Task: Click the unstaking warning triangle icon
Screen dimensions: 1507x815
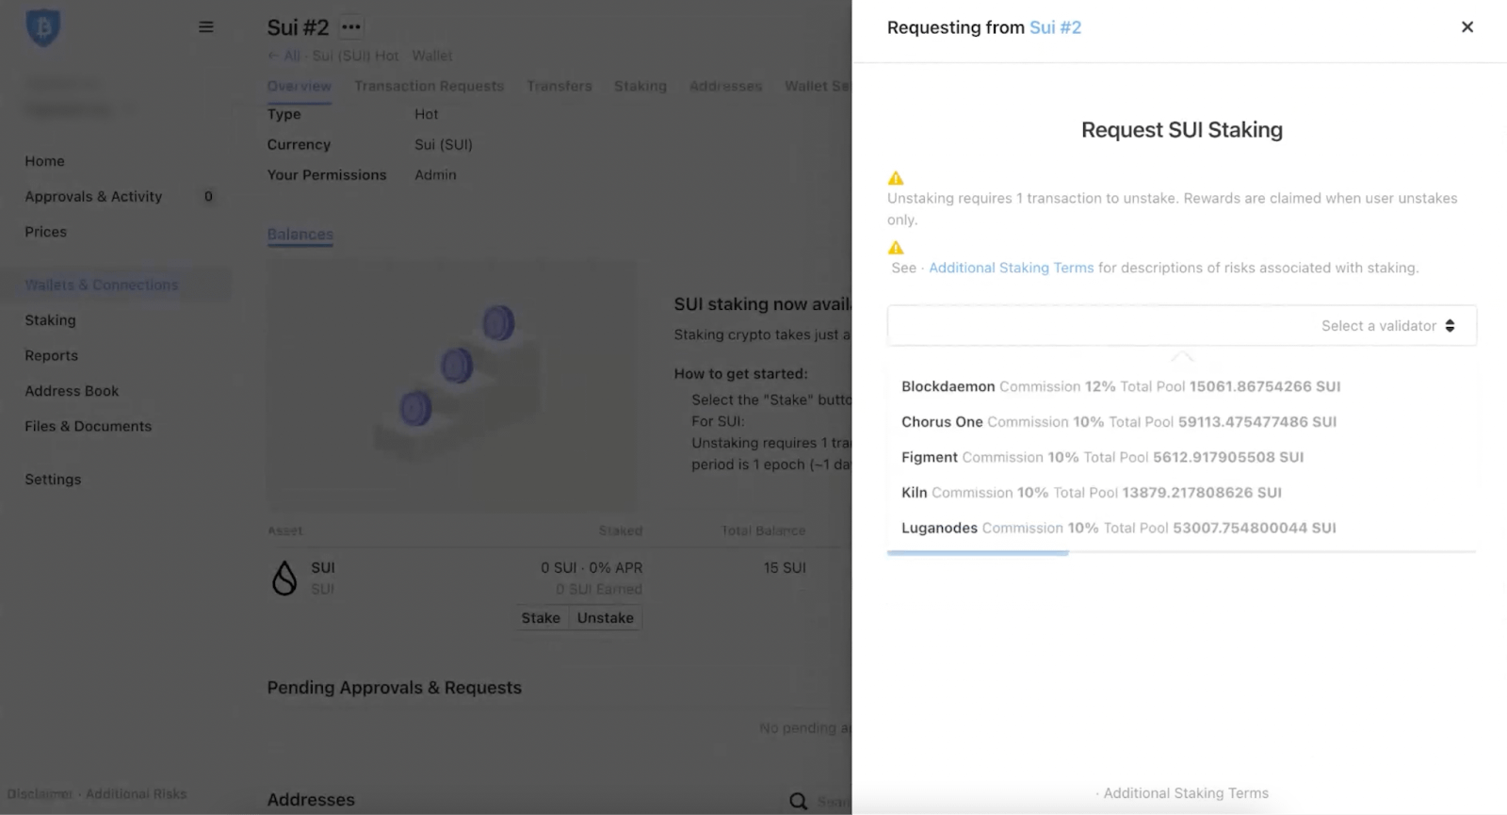Action: coord(896,178)
